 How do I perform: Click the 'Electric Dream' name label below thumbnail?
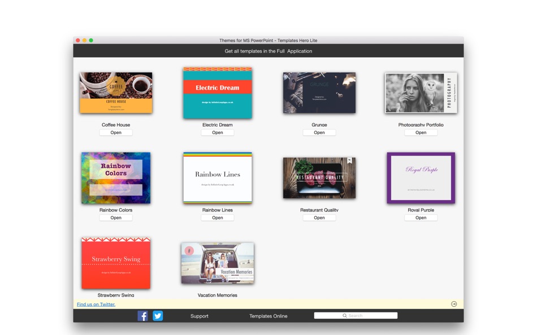(x=218, y=125)
